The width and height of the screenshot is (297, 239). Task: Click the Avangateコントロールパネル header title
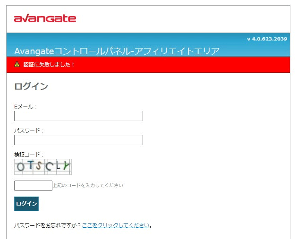point(117,51)
